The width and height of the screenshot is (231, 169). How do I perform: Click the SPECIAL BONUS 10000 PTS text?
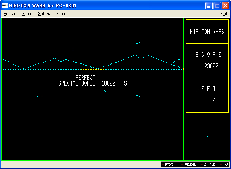point(93,83)
